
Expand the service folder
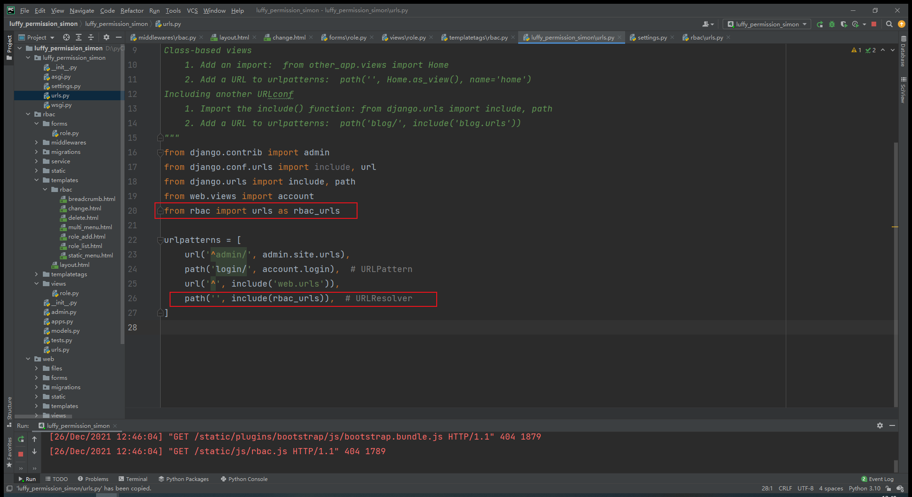coord(37,161)
